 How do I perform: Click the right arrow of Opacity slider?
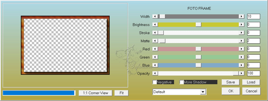241,73
